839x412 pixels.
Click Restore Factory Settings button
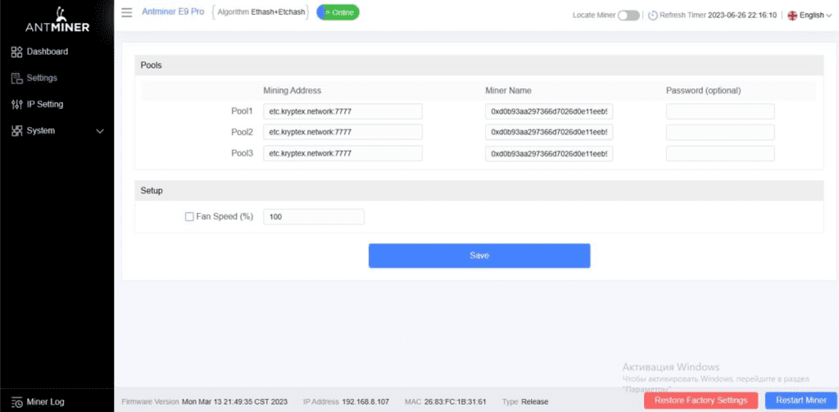pyautogui.click(x=701, y=401)
